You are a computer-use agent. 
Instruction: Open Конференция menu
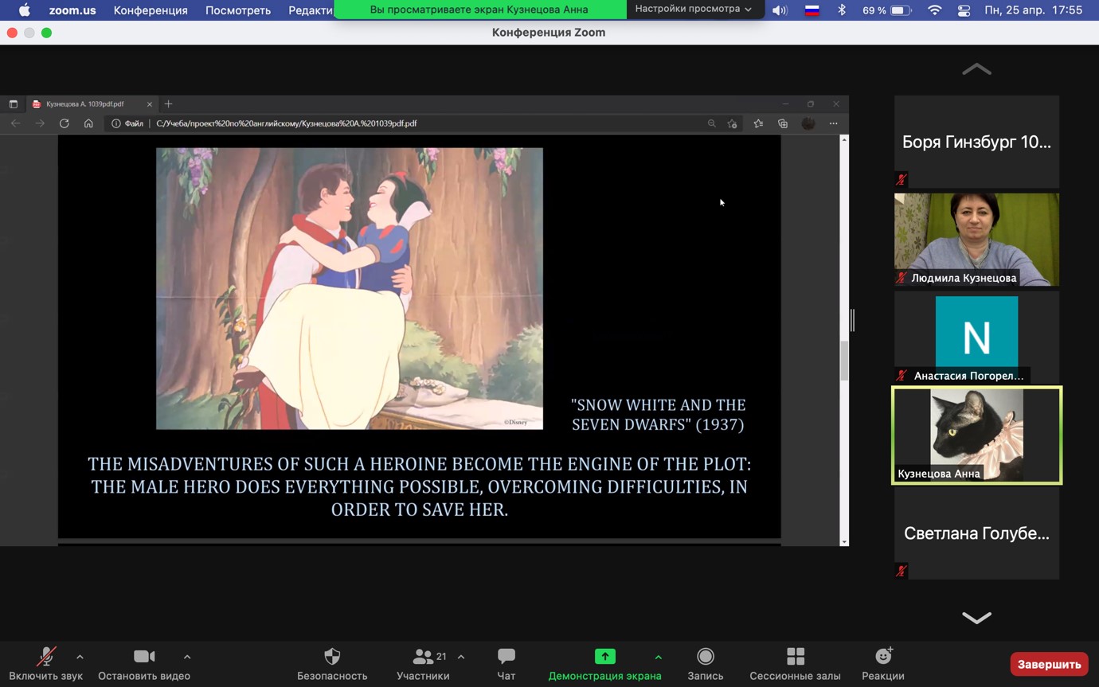click(x=151, y=10)
